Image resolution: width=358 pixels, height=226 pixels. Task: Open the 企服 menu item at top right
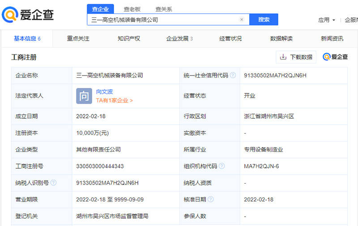click(351, 20)
